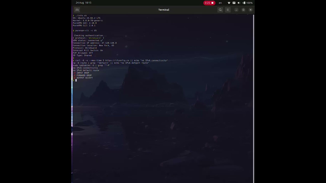
Task: Open the calendar from date and time
Action: [83, 3]
